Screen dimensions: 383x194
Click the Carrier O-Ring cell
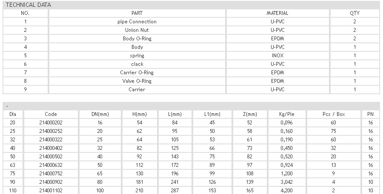(137, 73)
